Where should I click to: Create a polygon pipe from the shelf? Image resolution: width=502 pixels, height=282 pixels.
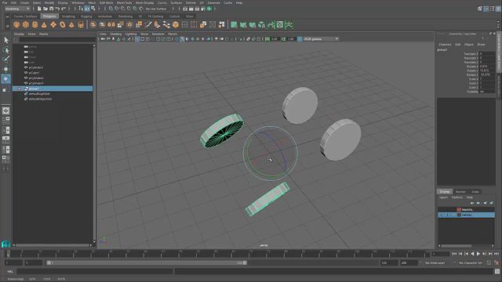(81, 24)
